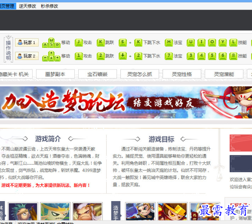Click the 2 jump key icon next to 跳跃
The image size is (252, 224).
click(x=101, y=56)
